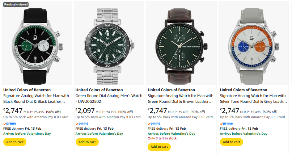Viewport: 292px width, 155px height.
Task: Click the Prime logo under the second watch
Action: [82, 123]
